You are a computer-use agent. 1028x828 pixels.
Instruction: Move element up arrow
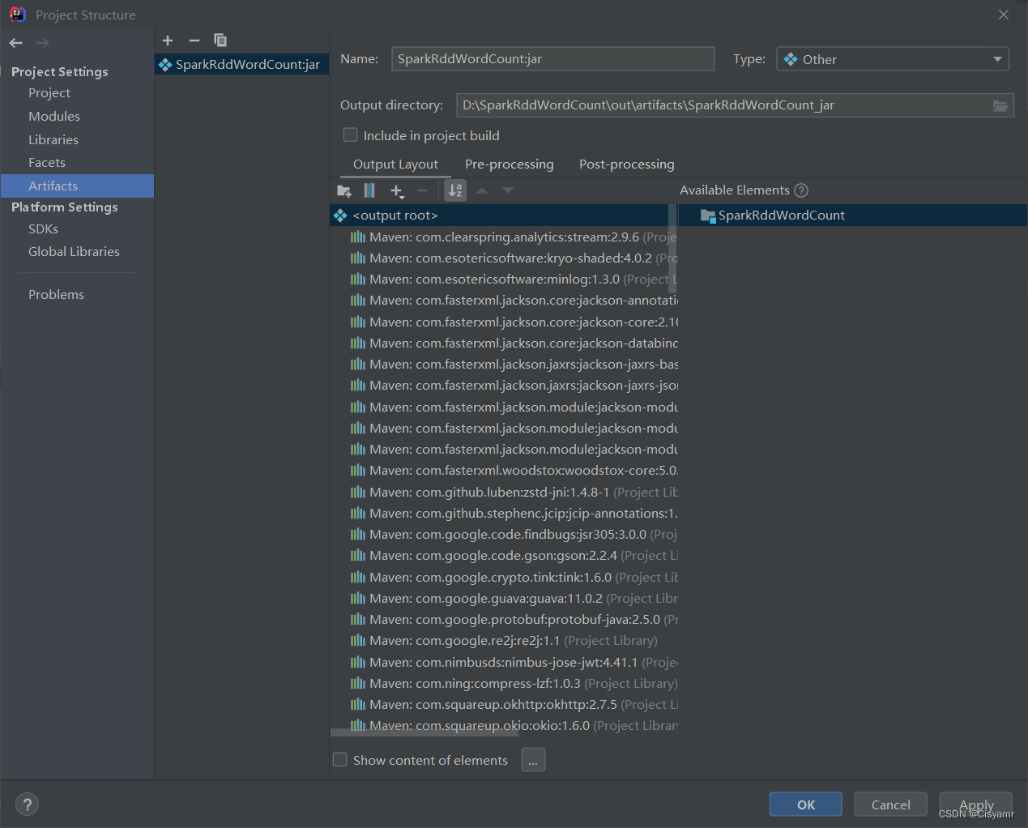482,190
